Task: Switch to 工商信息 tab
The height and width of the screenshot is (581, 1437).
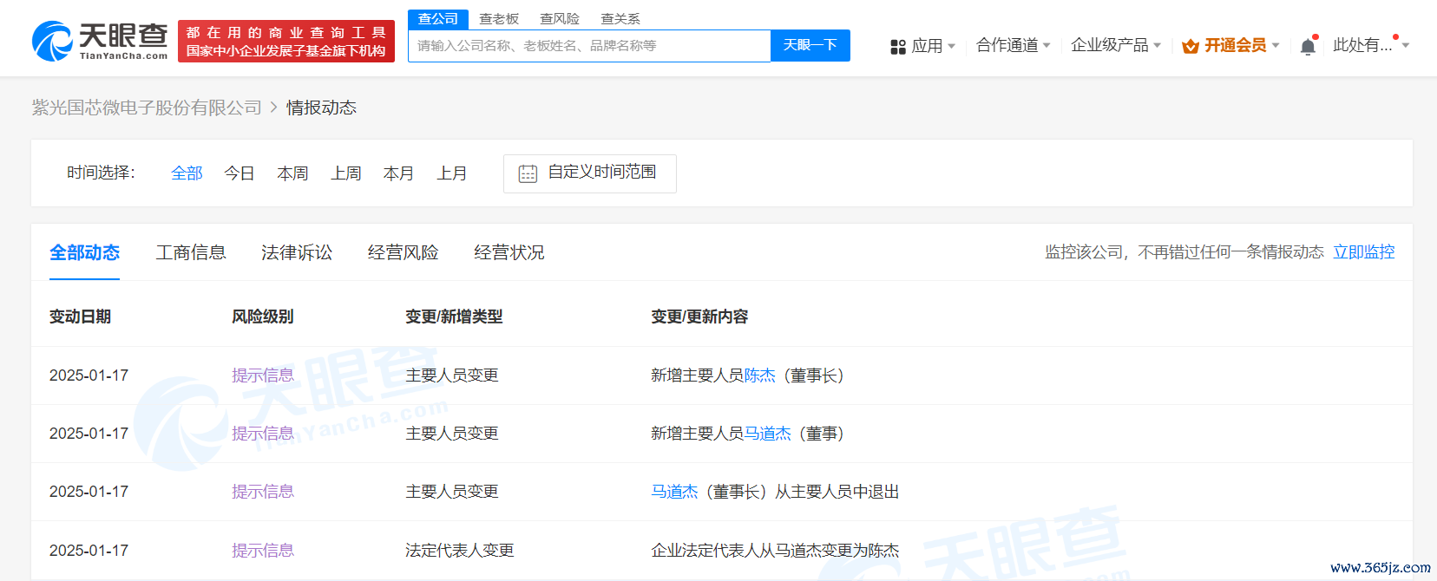Action: point(191,252)
